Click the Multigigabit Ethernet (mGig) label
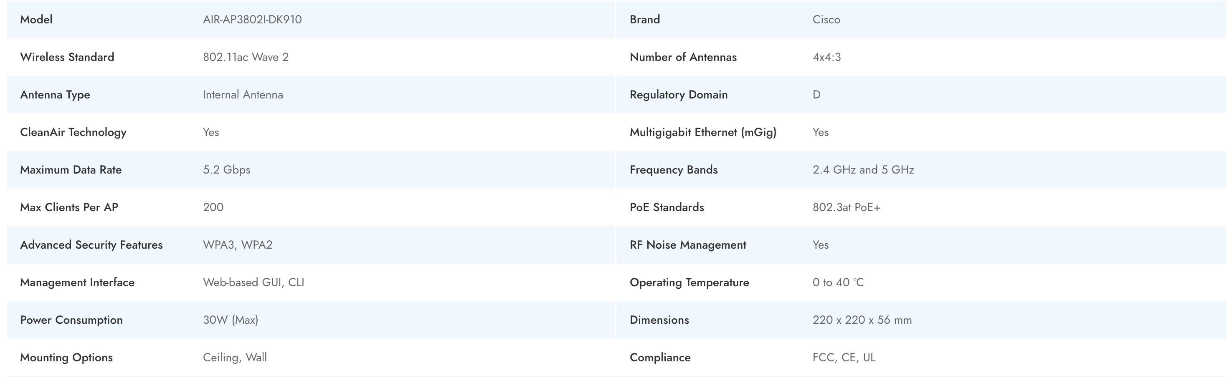The image size is (1227, 378). 702,132
